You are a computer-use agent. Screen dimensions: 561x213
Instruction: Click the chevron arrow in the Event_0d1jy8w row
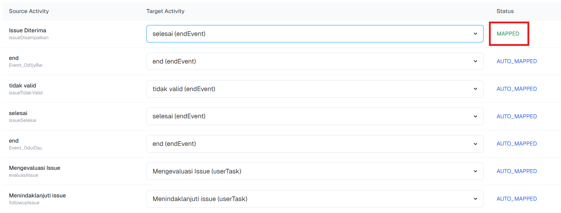coord(475,61)
